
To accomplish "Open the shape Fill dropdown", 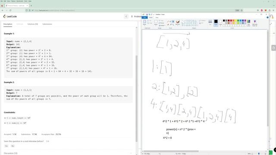I will point(201,23).
